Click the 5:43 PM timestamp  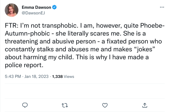[x=13, y=76]
